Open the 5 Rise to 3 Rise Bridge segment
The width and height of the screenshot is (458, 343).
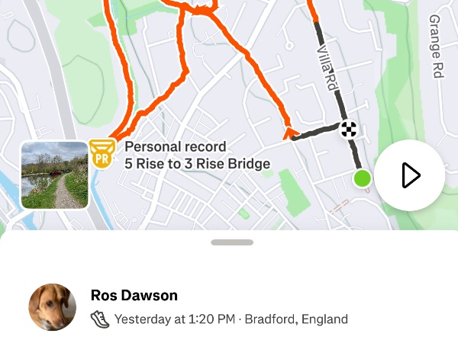(197, 164)
